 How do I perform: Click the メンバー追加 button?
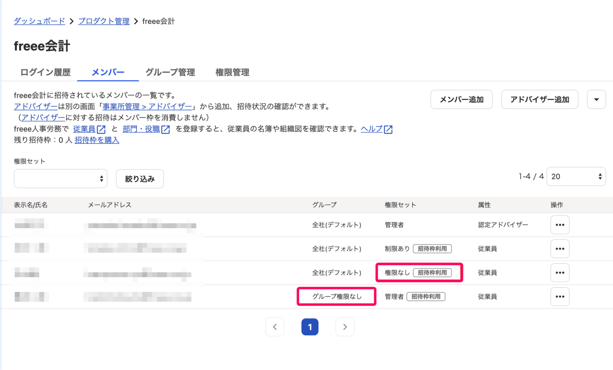[x=462, y=99]
